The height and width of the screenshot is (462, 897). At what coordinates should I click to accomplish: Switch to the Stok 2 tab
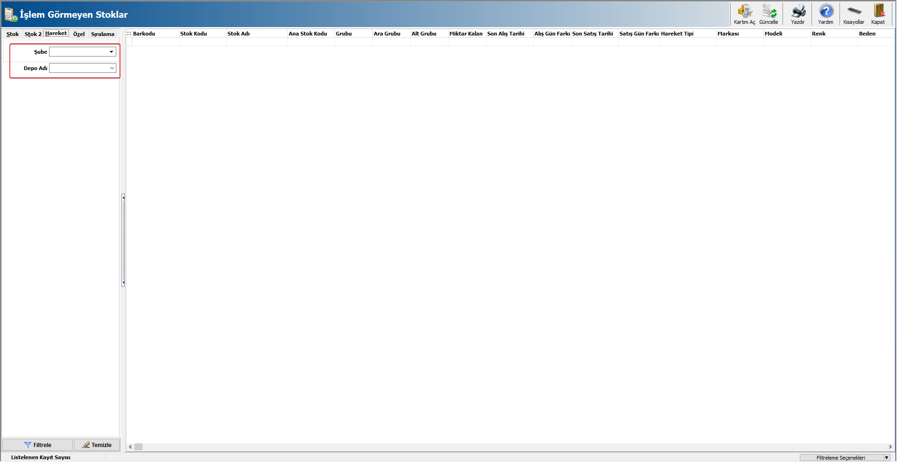(x=33, y=34)
